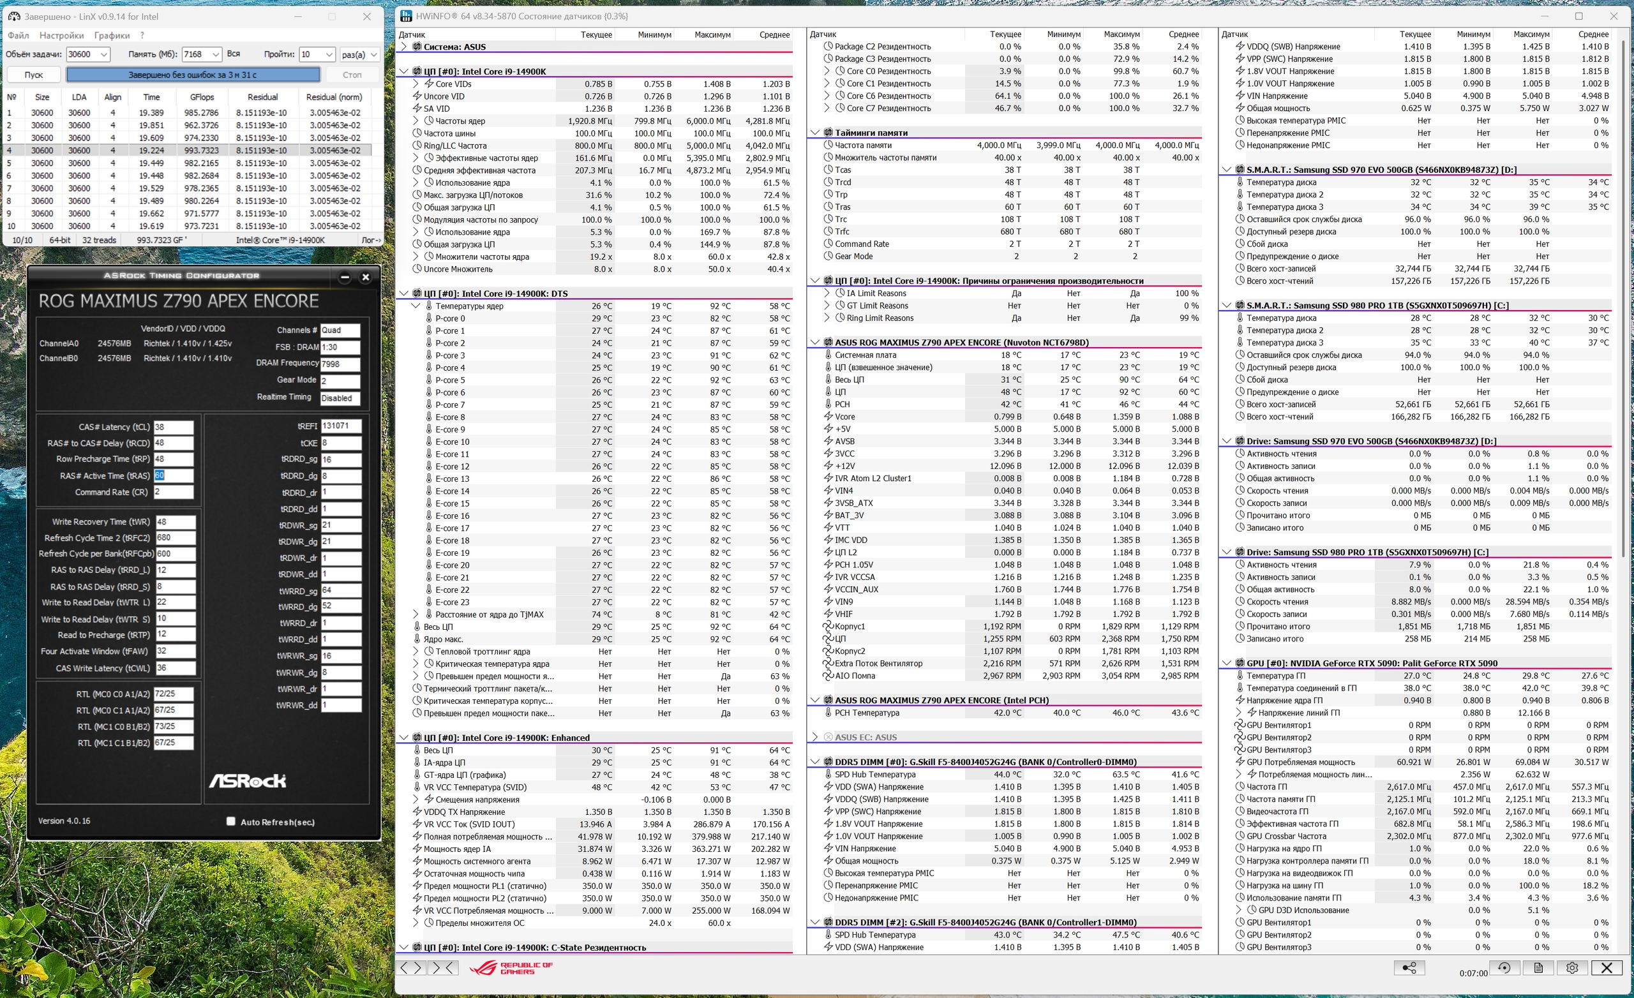Collapse the Intel Core i9-14900K DTS section
The height and width of the screenshot is (998, 1634).
[x=404, y=294]
